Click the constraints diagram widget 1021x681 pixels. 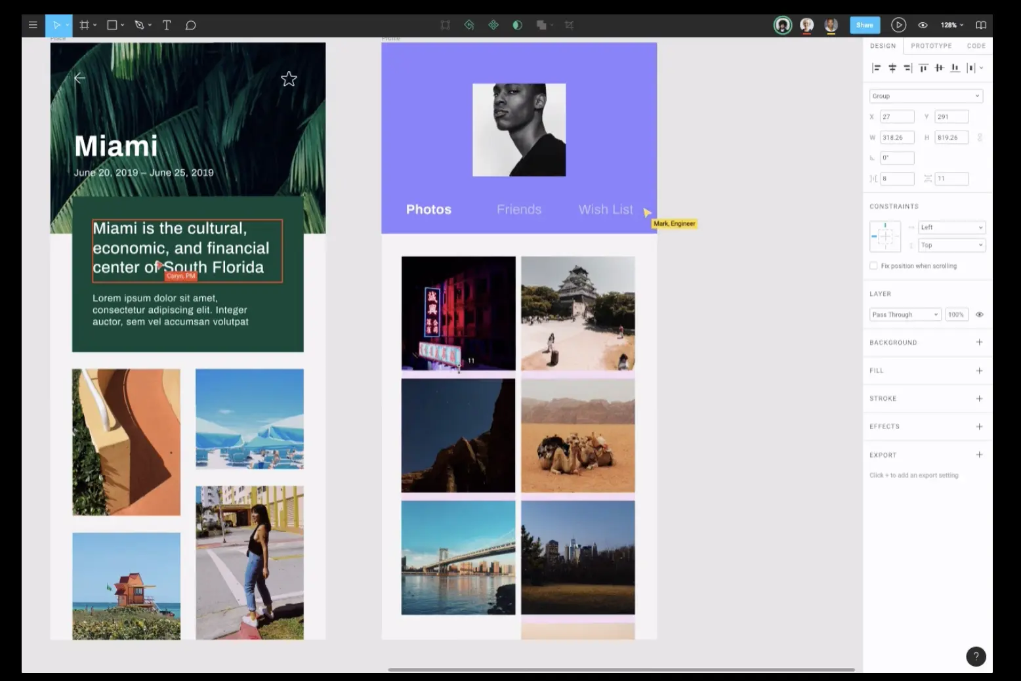[x=885, y=236]
